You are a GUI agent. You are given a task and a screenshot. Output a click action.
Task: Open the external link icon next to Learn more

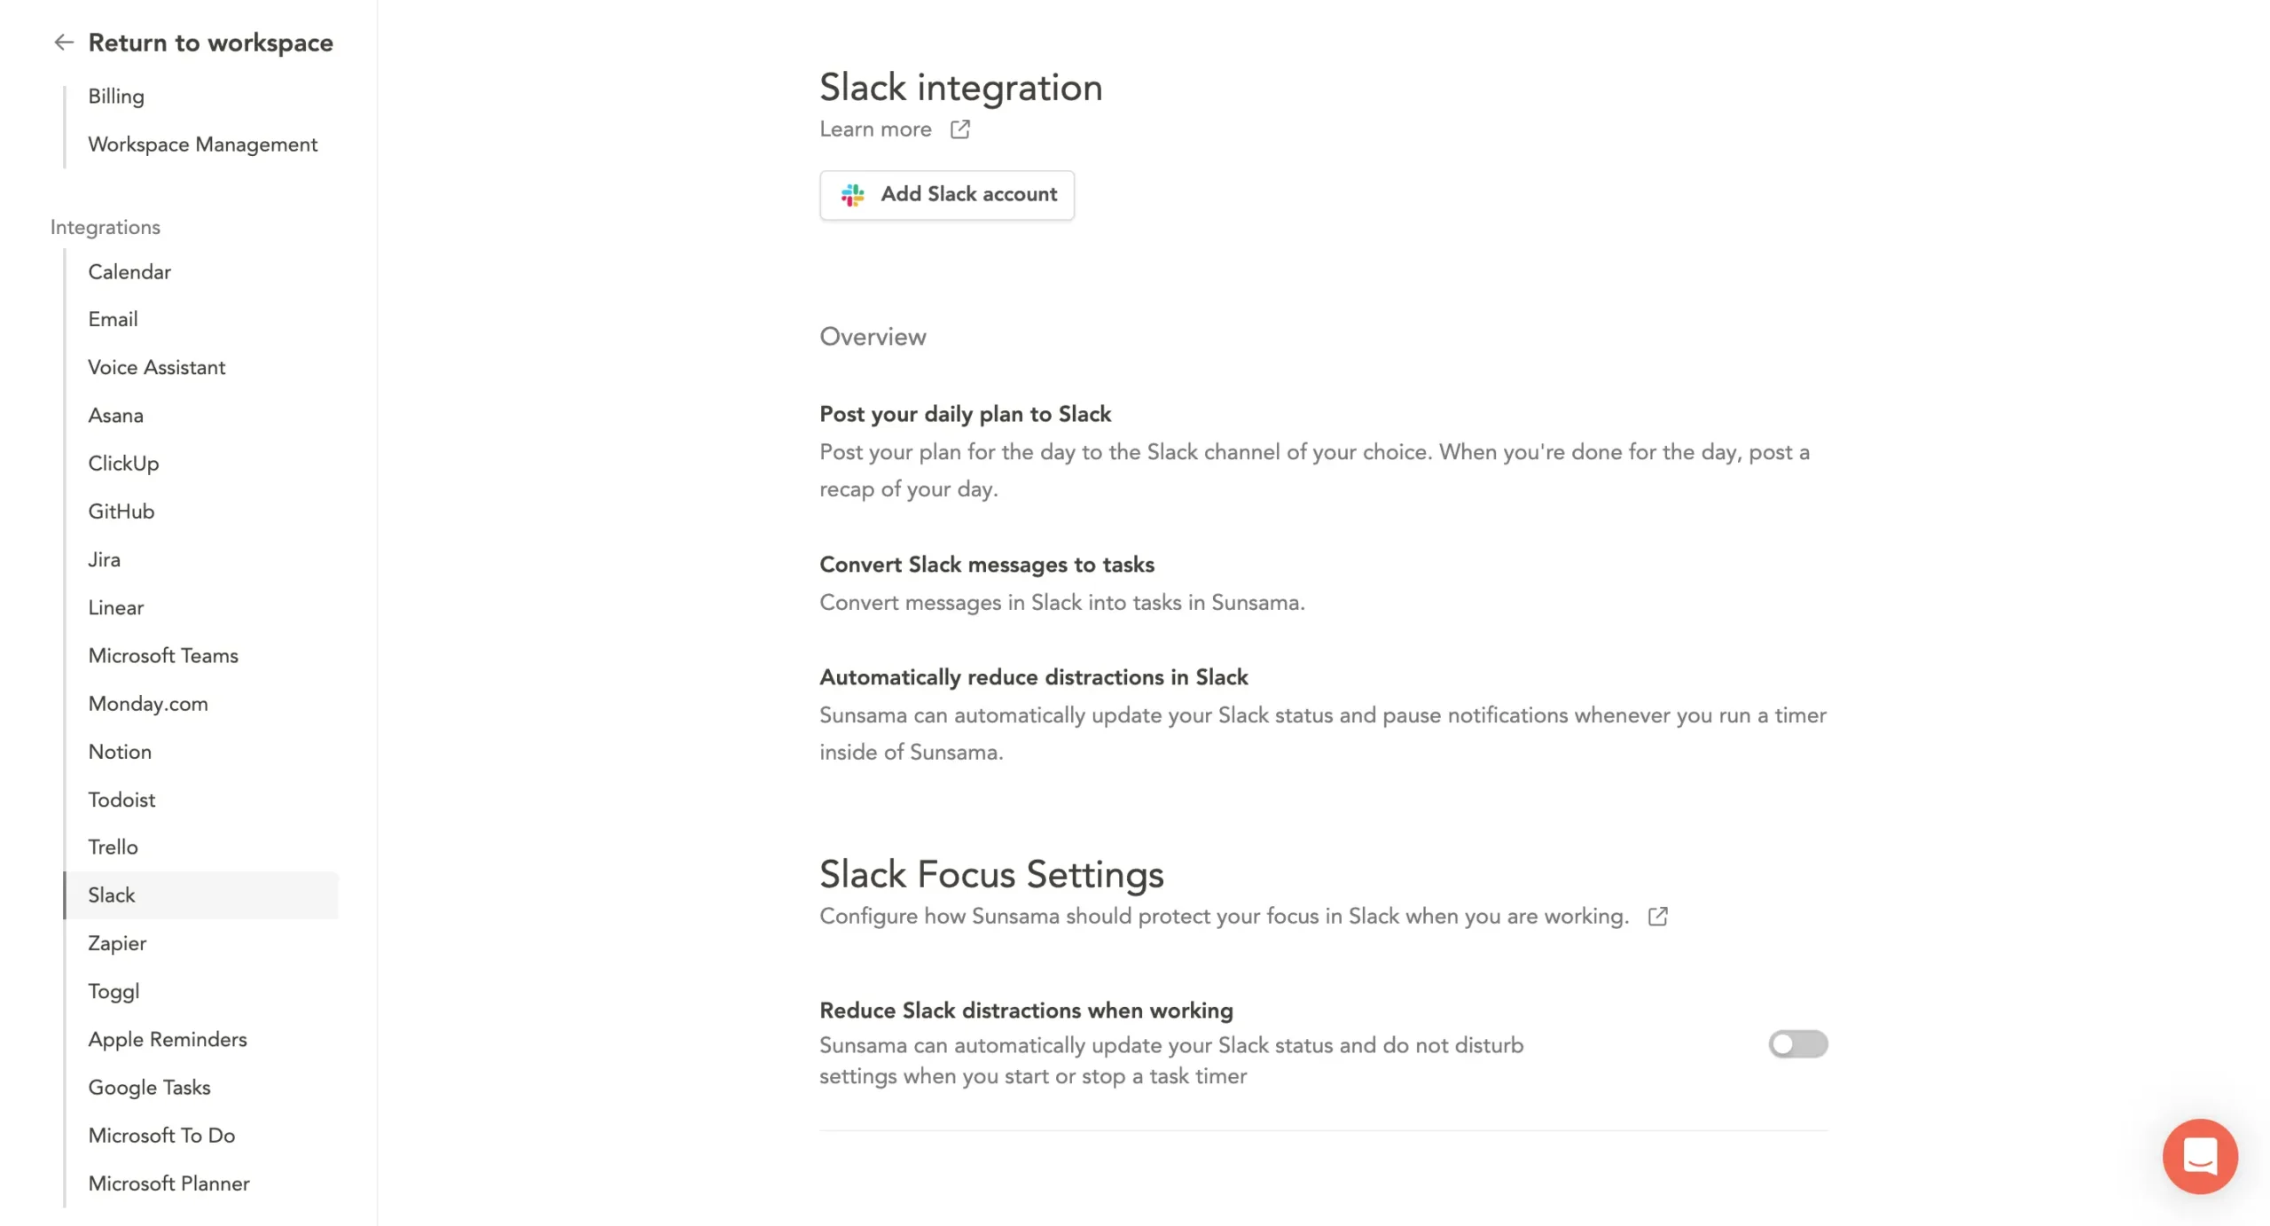tap(960, 129)
